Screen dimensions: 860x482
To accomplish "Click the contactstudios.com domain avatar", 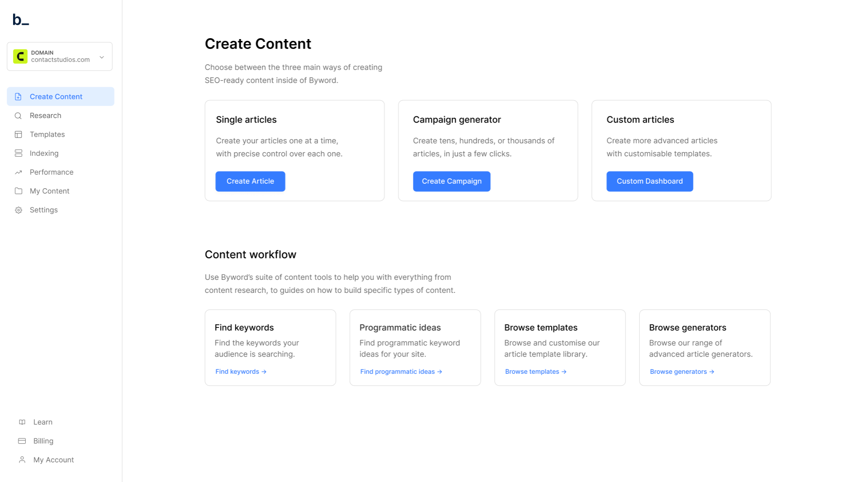I will [x=20, y=57].
